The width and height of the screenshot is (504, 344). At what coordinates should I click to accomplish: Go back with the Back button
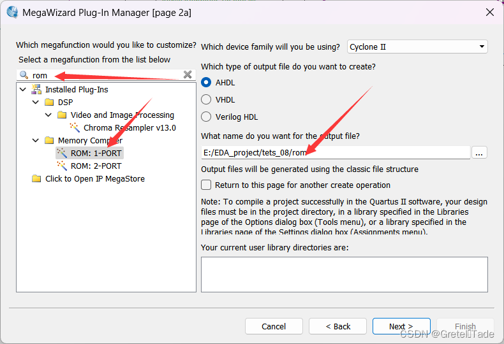tap(337, 326)
